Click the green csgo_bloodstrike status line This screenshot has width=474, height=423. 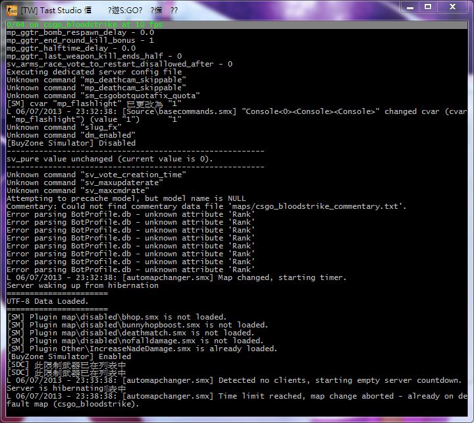tap(84, 24)
